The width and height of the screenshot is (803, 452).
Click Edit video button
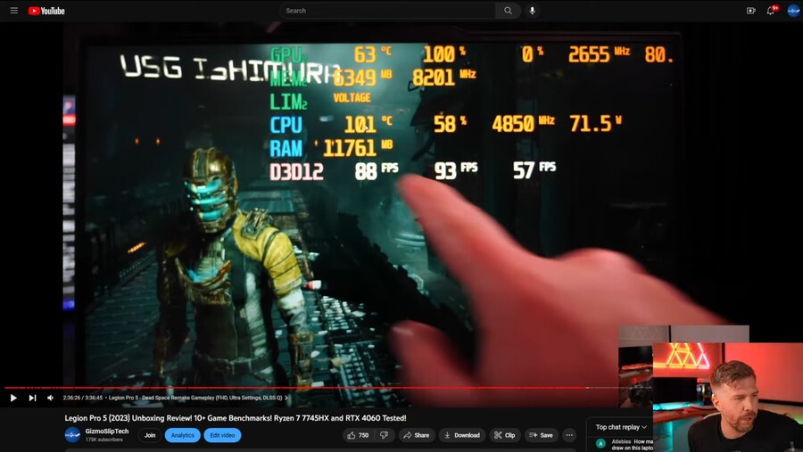tap(222, 435)
